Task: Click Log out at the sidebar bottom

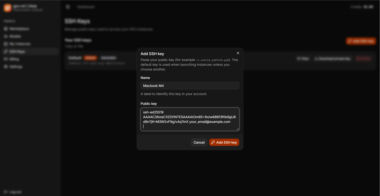Action: click(x=13, y=192)
